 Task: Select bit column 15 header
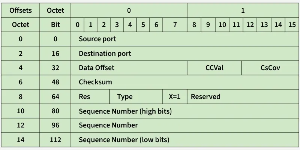pos(292,25)
